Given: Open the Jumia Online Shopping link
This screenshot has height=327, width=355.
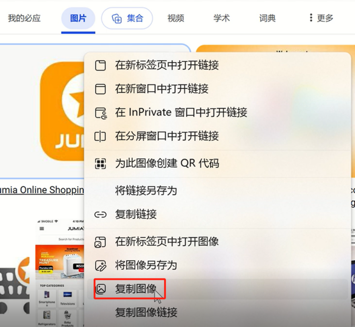Looking at the screenshot, I should point(42,190).
